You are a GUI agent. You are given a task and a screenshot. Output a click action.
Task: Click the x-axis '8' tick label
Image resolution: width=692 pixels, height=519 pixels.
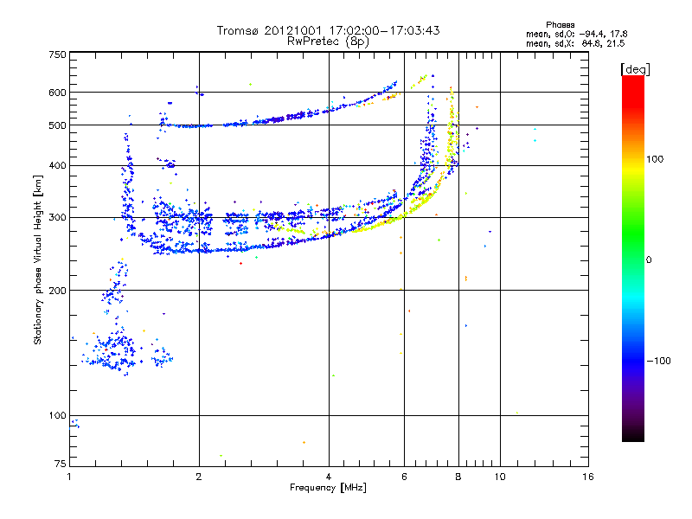[458, 477]
